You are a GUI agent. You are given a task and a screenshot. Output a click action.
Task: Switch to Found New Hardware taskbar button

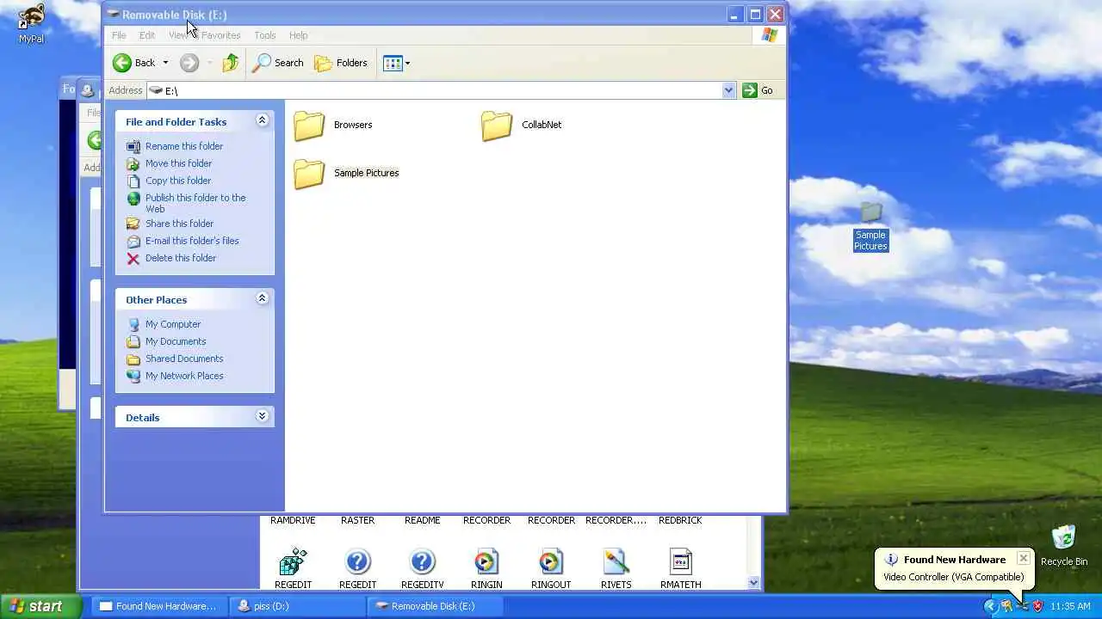159,606
